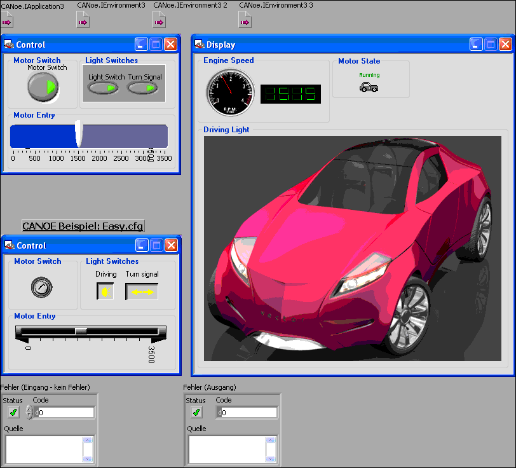Click the Running car icon in Motor State
The image size is (516, 468).
tap(369, 87)
